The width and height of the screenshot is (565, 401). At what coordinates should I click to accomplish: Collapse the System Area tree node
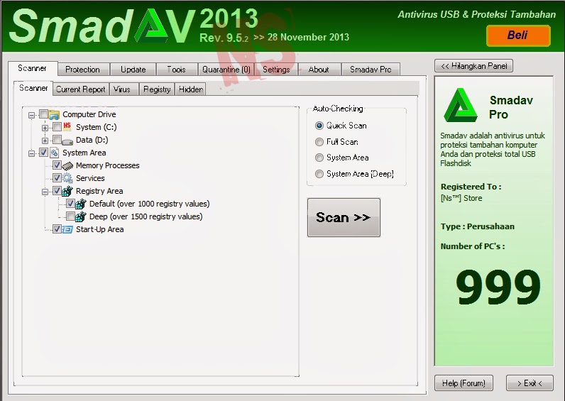[x=32, y=153]
